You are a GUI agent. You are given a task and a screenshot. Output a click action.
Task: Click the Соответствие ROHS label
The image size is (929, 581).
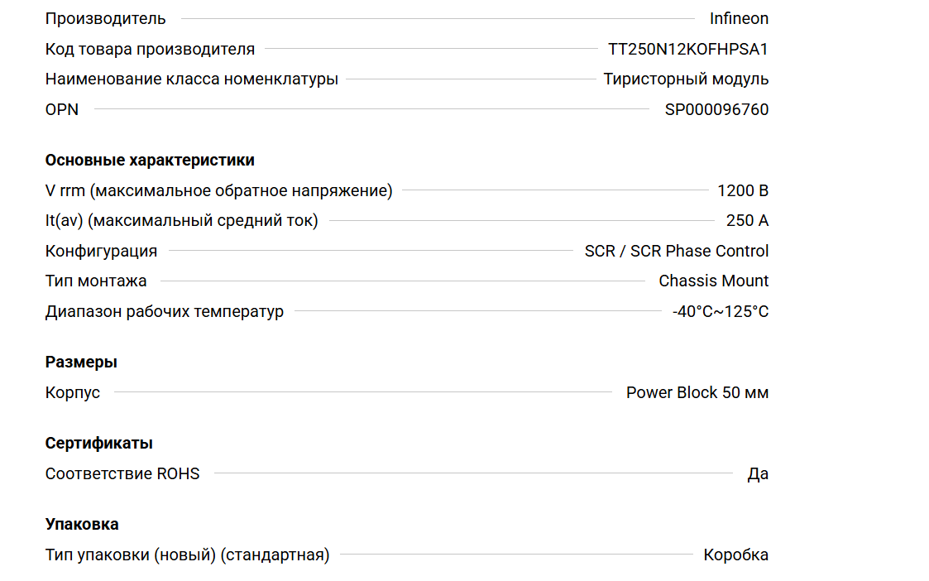click(x=122, y=473)
